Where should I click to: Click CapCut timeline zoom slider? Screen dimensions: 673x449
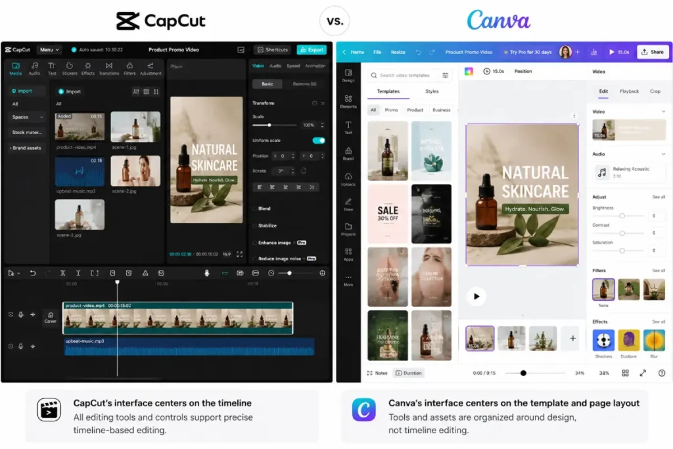(296, 273)
